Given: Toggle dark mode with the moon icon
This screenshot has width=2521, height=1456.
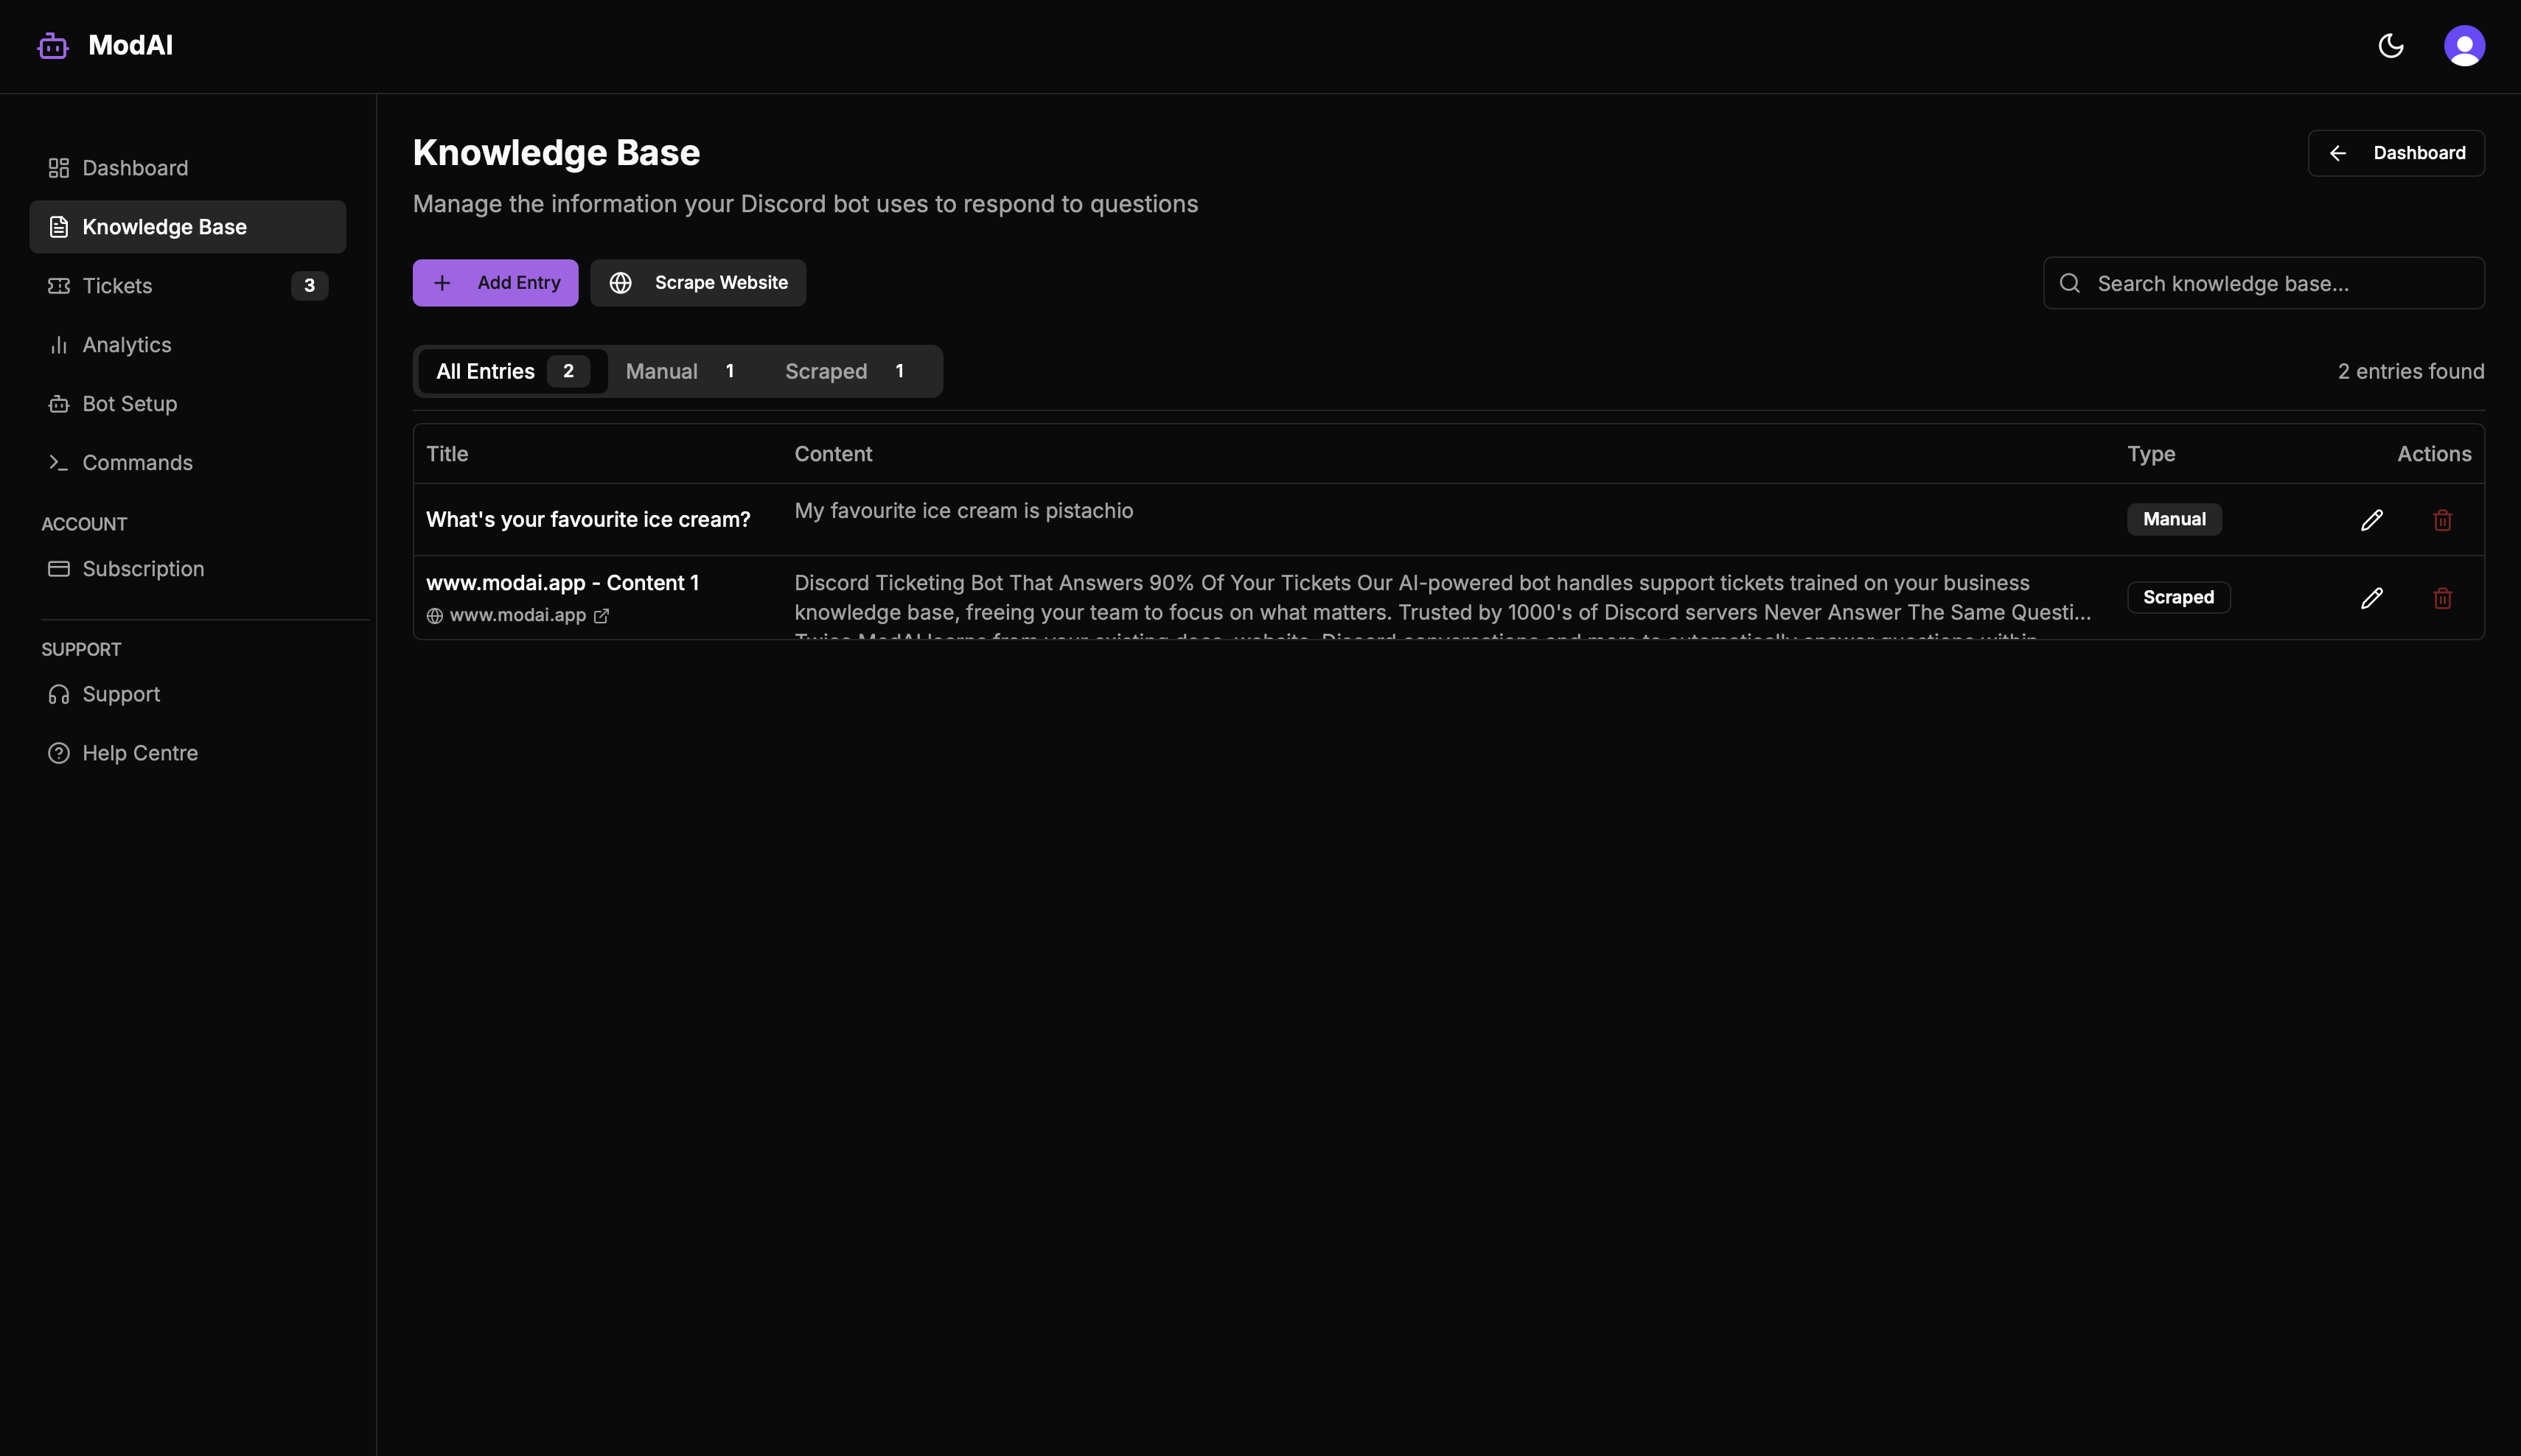Looking at the screenshot, I should coord(2392,45).
